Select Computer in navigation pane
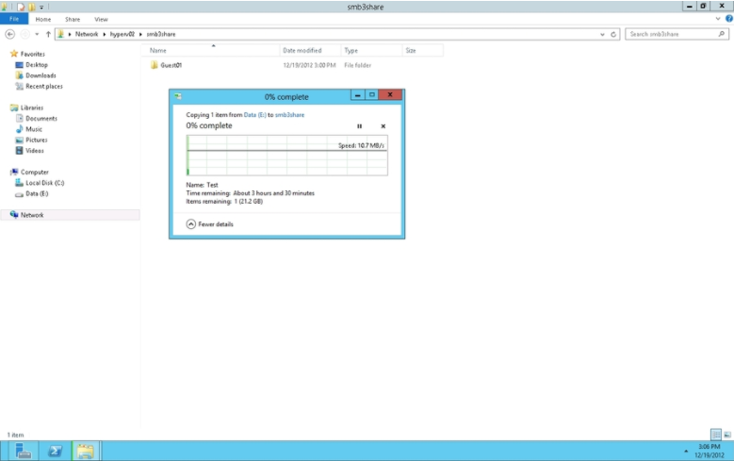The width and height of the screenshot is (734, 461). tap(34, 172)
